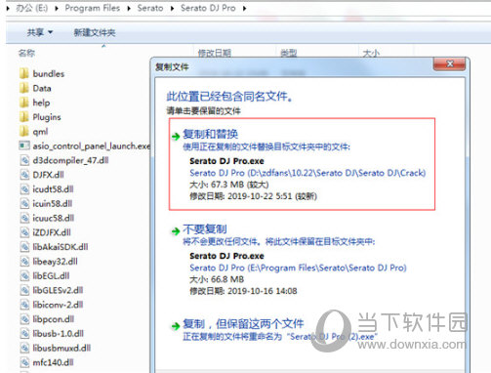The width and height of the screenshot is (491, 373).
Task: Go to Program Files in address bar
Action: pos(93,8)
